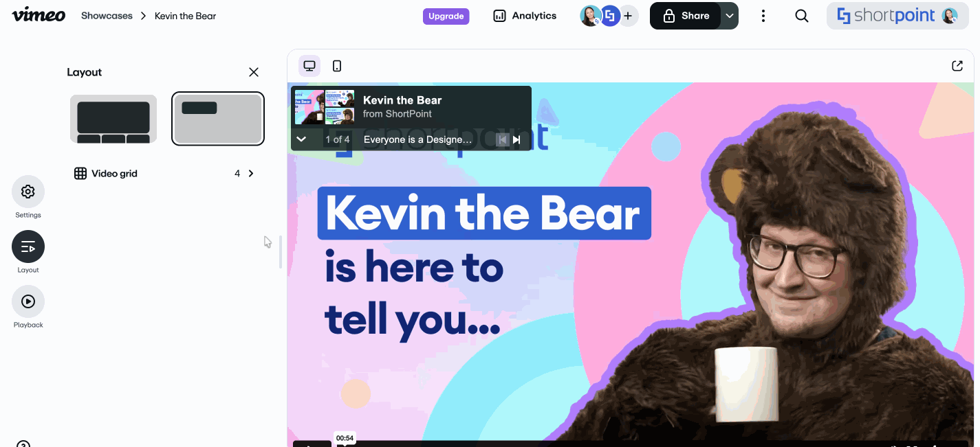
Task: Click the video count '4' value
Action: tap(237, 174)
